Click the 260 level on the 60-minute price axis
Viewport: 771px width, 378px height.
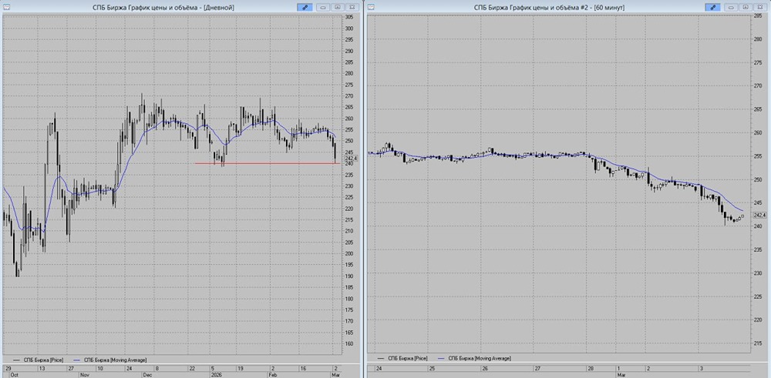click(x=758, y=133)
